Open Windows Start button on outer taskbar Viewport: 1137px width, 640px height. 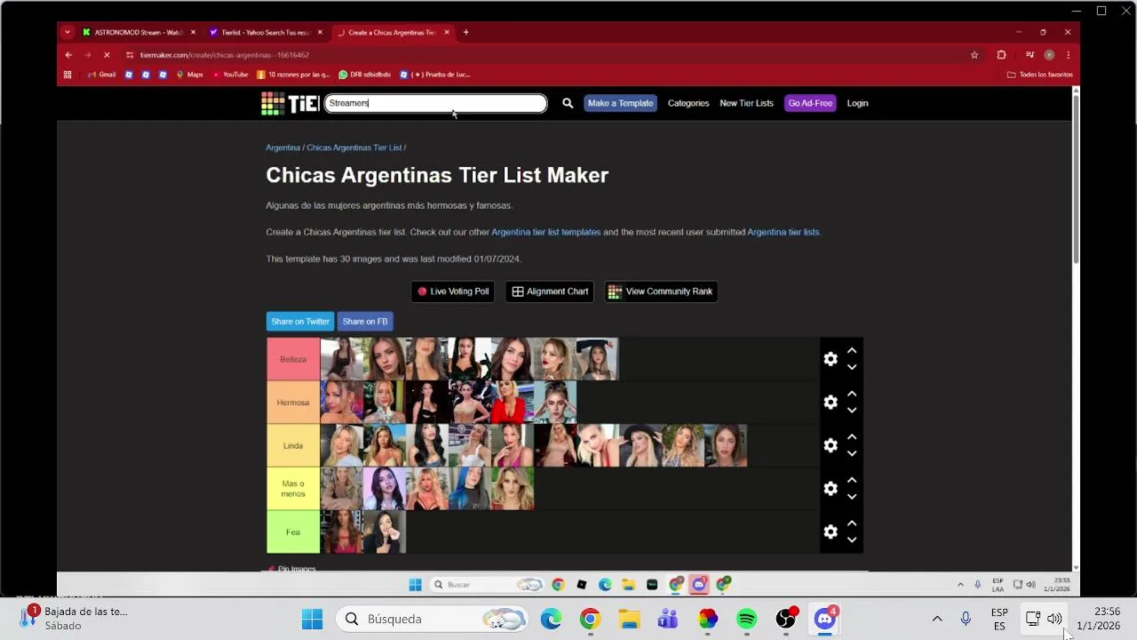click(312, 619)
